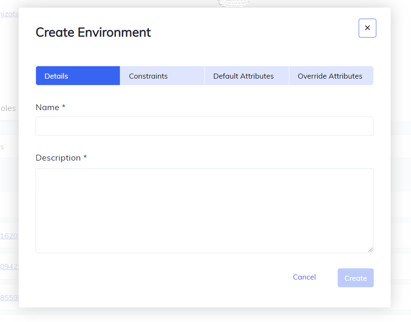Click the partially visible Organizations link top left
This screenshot has height=322, width=411.
pos(9,14)
